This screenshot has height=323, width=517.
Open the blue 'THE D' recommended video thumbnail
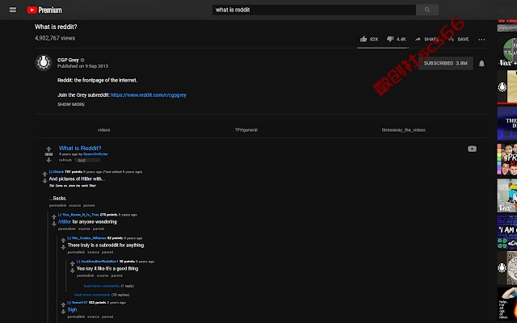[507, 124]
